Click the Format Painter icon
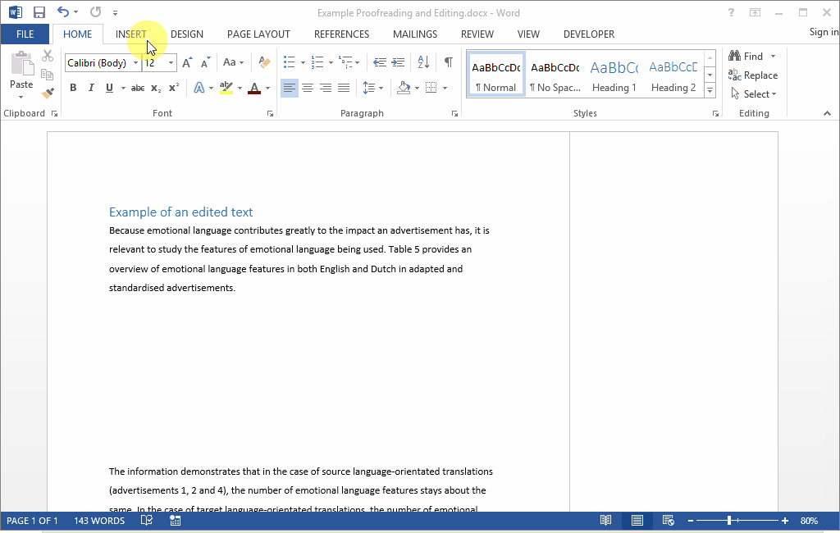This screenshot has width=840, height=533. pos(48,93)
